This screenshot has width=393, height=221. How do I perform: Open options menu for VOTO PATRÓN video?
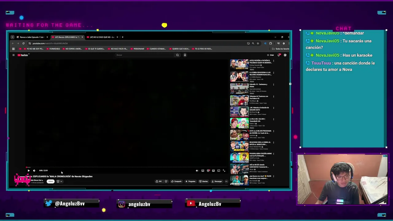[274, 61]
